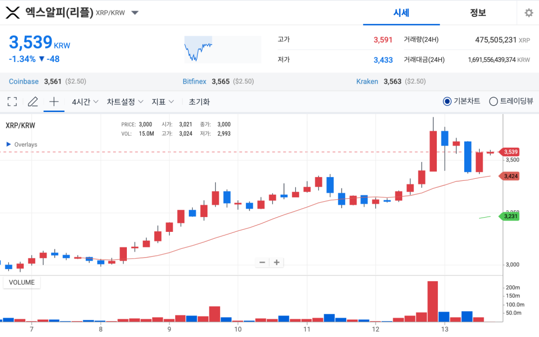This screenshot has height=337, width=539.
Task: Open the settings gear icon
Action: click(x=528, y=13)
